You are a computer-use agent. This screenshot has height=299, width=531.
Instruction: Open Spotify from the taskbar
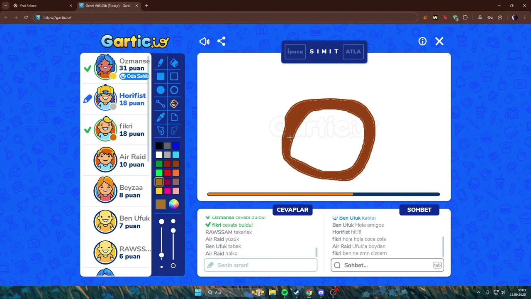[x=285, y=292]
